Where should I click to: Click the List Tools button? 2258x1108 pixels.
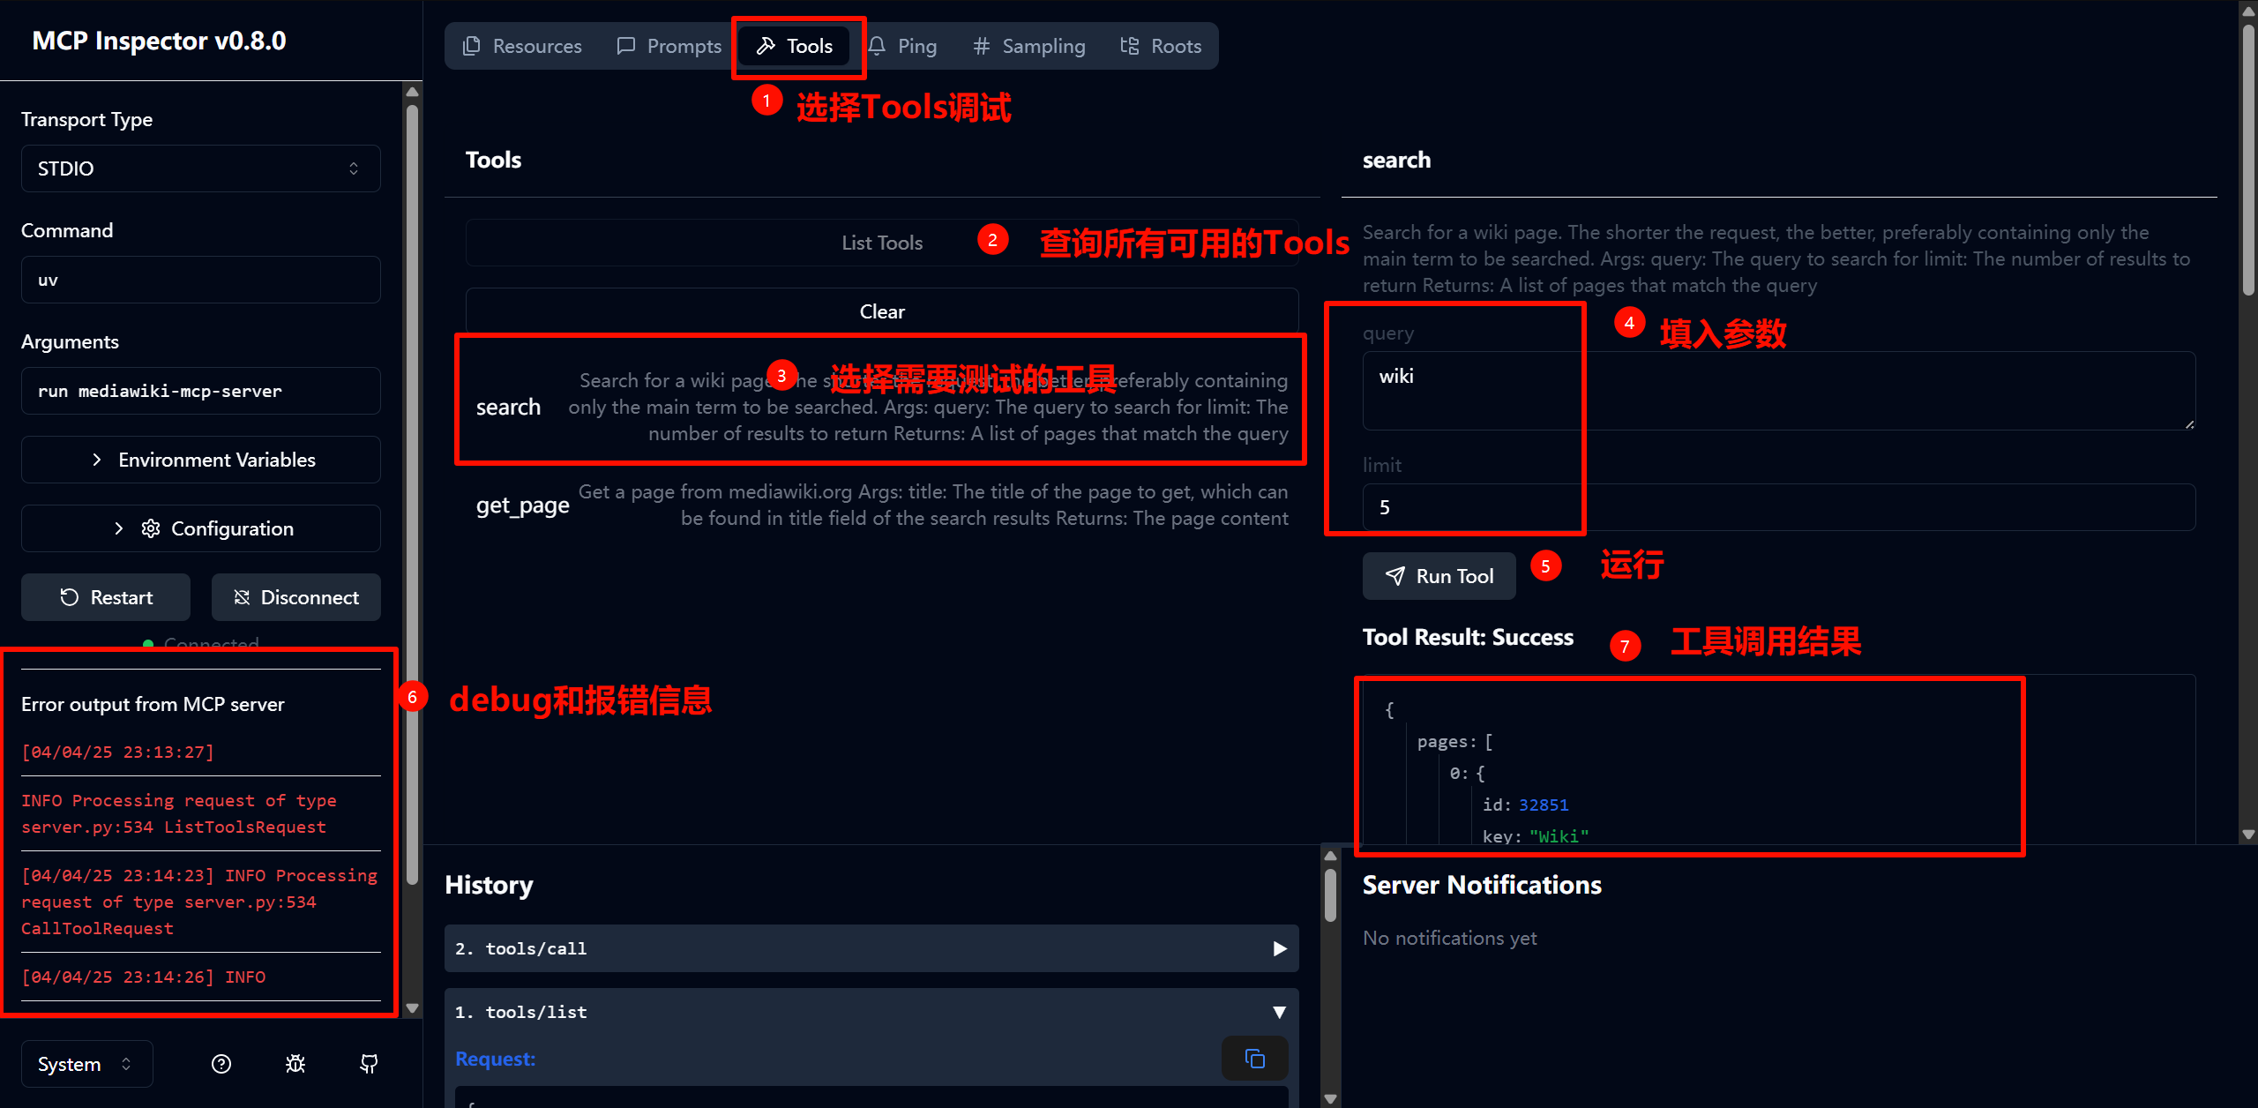tap(882, 243)
